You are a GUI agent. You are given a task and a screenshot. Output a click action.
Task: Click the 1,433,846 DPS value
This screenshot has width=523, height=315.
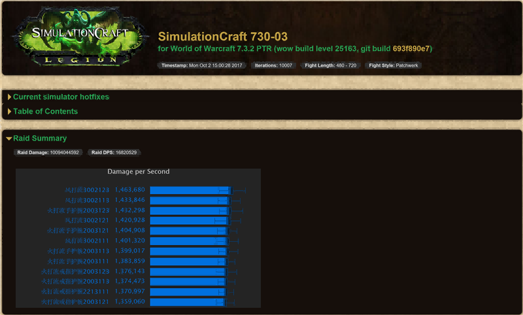point(130,200)
